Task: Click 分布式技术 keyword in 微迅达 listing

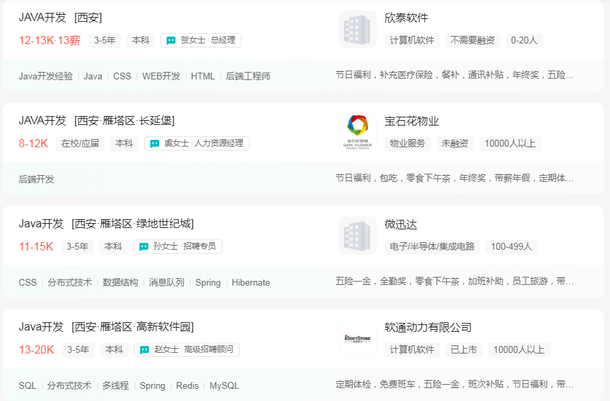Action: coord(70,283)
